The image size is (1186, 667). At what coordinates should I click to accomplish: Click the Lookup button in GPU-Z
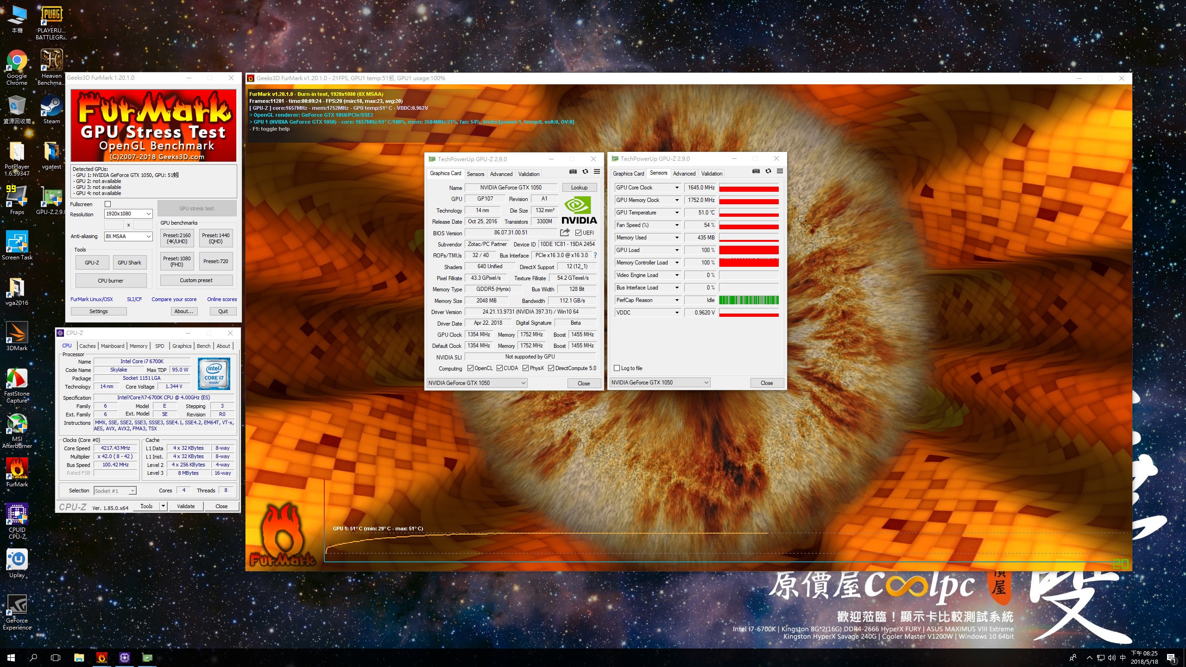point(579,188)
